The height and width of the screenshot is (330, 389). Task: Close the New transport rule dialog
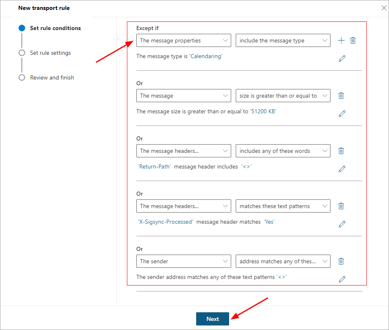tap(384, 8)
